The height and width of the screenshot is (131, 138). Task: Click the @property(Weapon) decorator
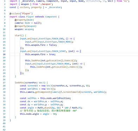(x=26, y=26)
